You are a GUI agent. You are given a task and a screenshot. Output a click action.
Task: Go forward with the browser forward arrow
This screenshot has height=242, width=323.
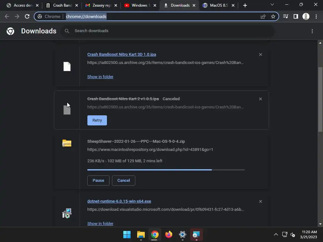[17, 16]
